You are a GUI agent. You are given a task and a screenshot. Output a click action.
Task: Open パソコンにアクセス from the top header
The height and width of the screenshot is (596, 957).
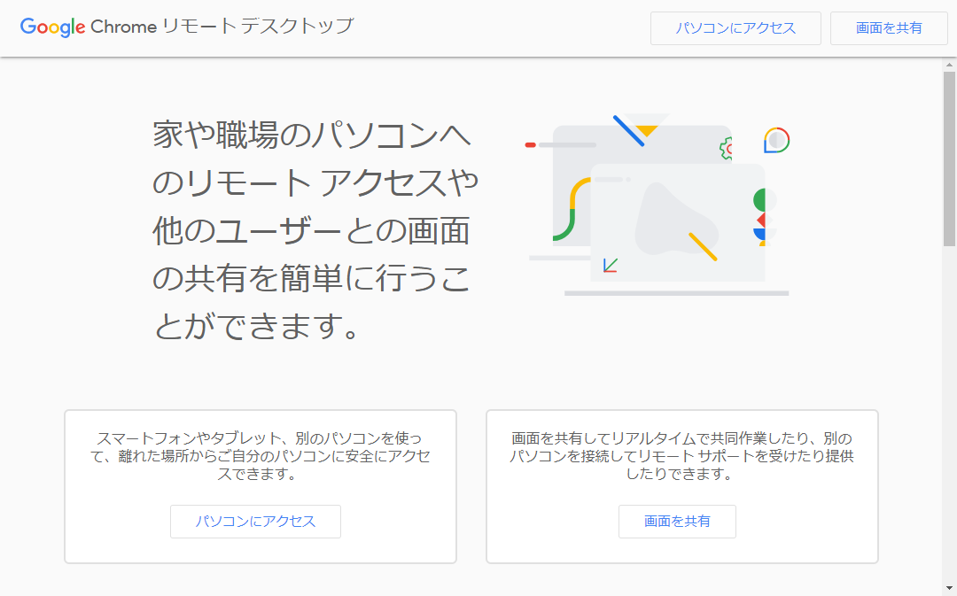pos(735,28)
